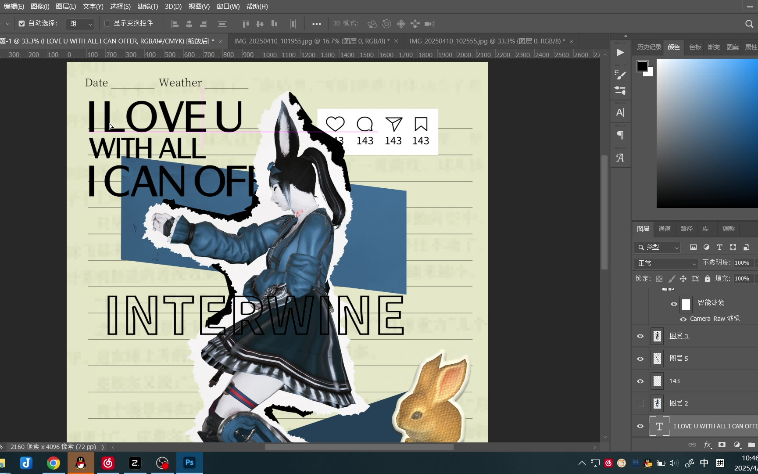Screen dimensions: 758x474
Task: Open the 滤镜(T) menu
Action: click(147, 7)
